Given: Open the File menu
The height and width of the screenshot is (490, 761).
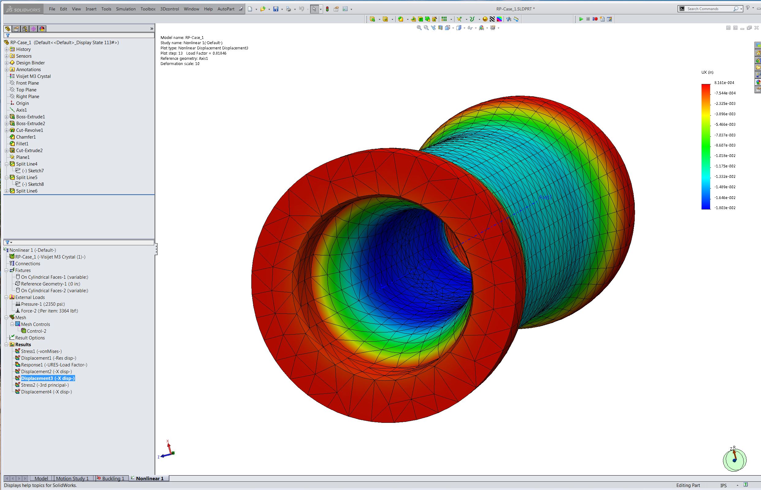Looking at the screenshot, I should (52, 9).
